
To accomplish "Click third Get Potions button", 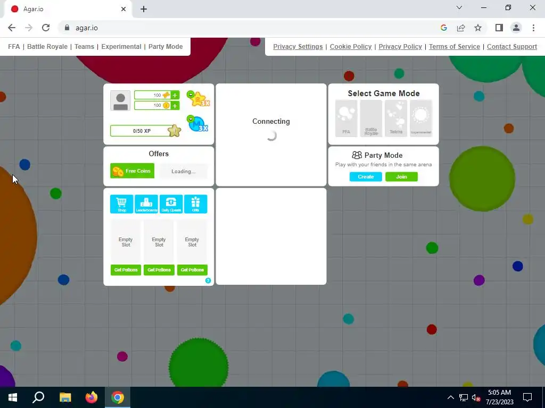I will pos(192,270).
